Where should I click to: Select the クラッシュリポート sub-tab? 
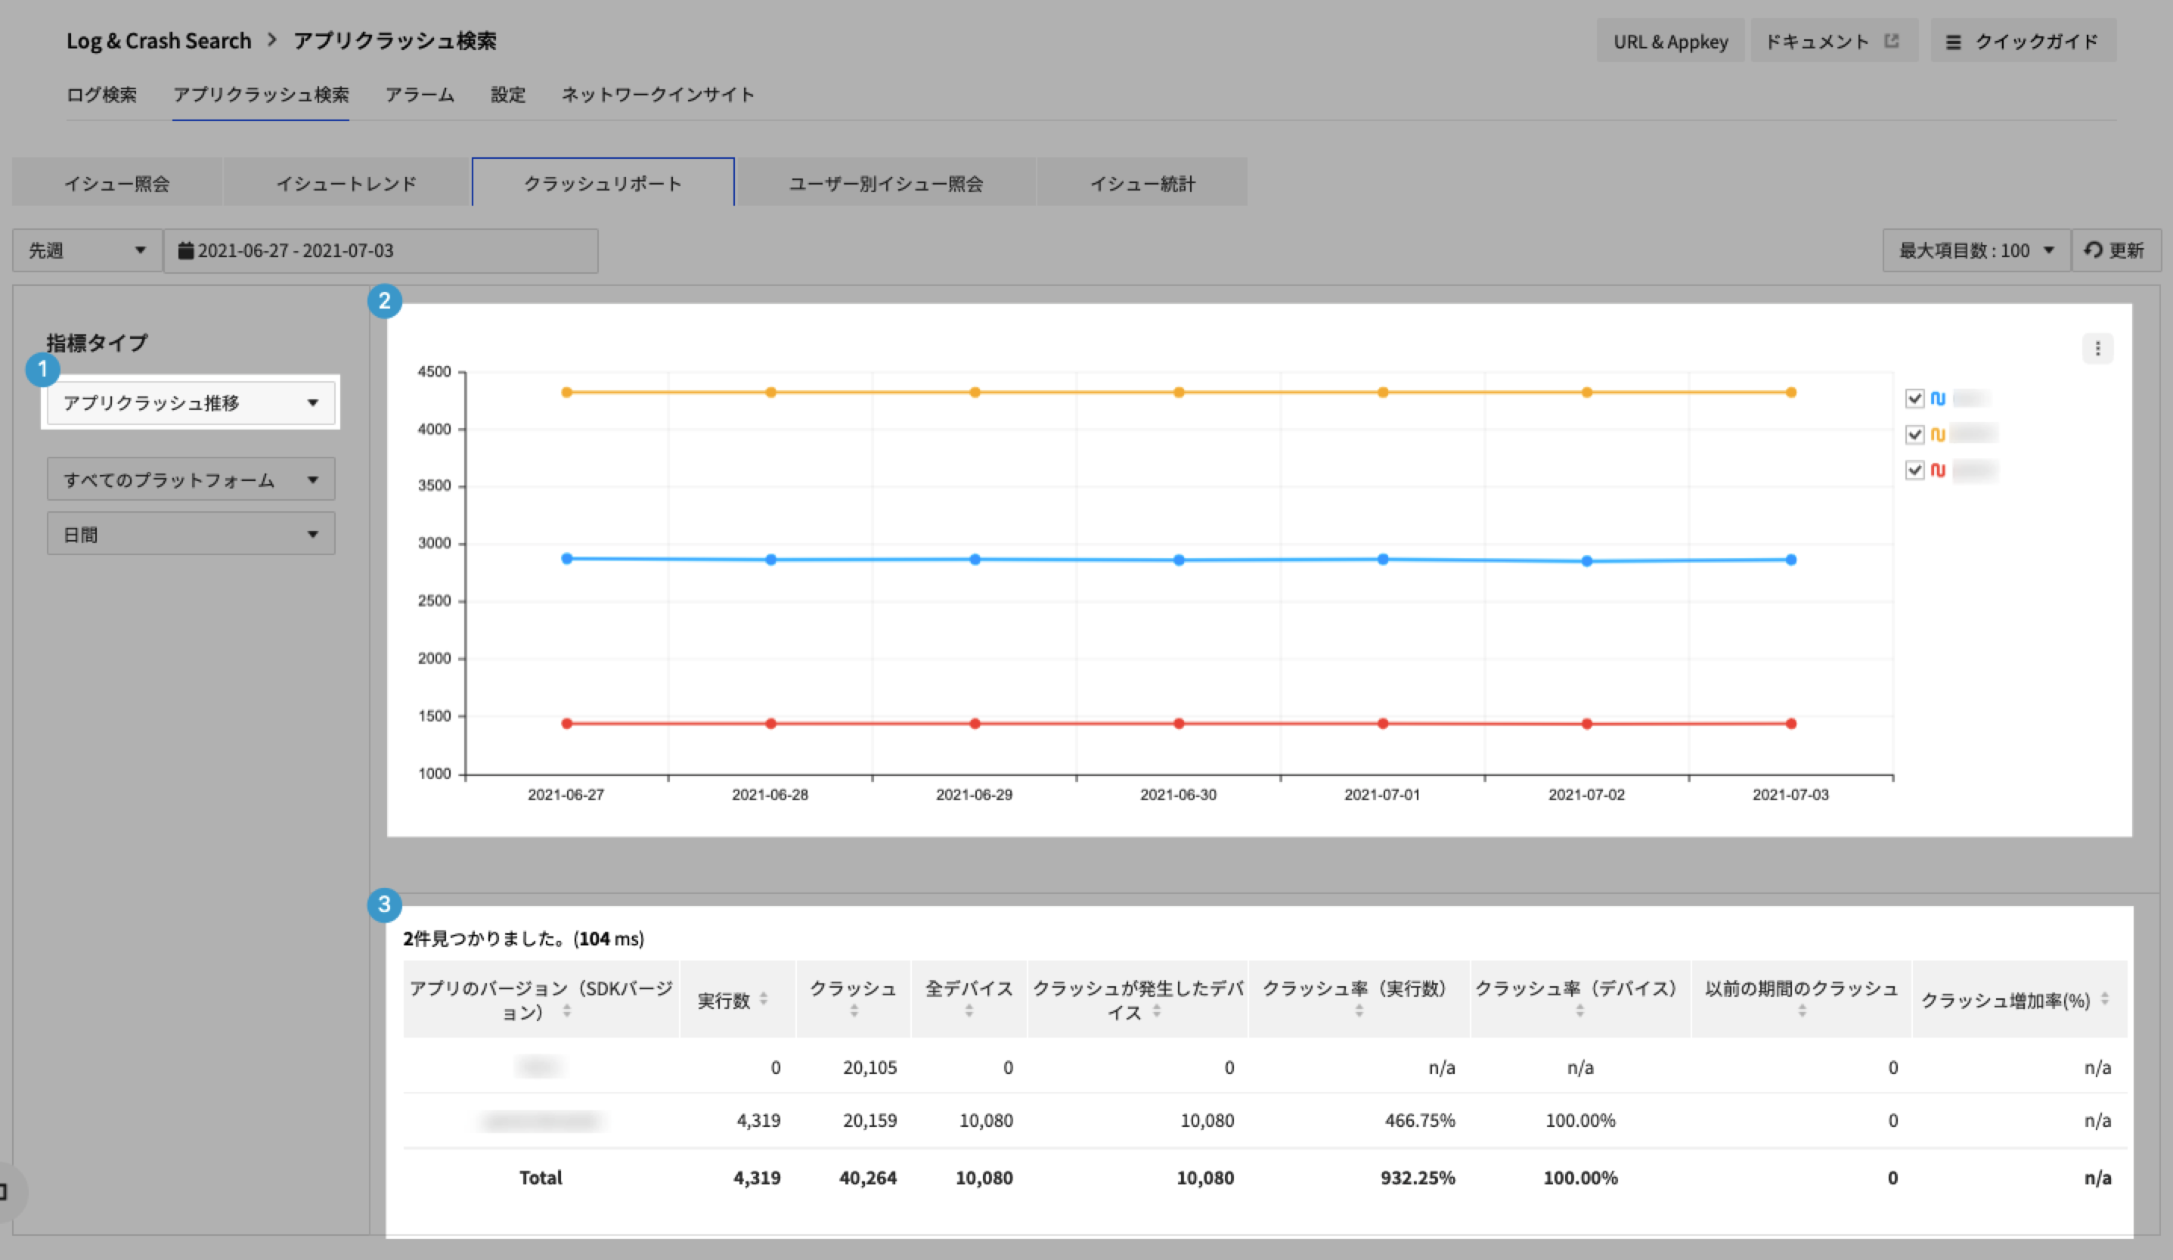603,182
